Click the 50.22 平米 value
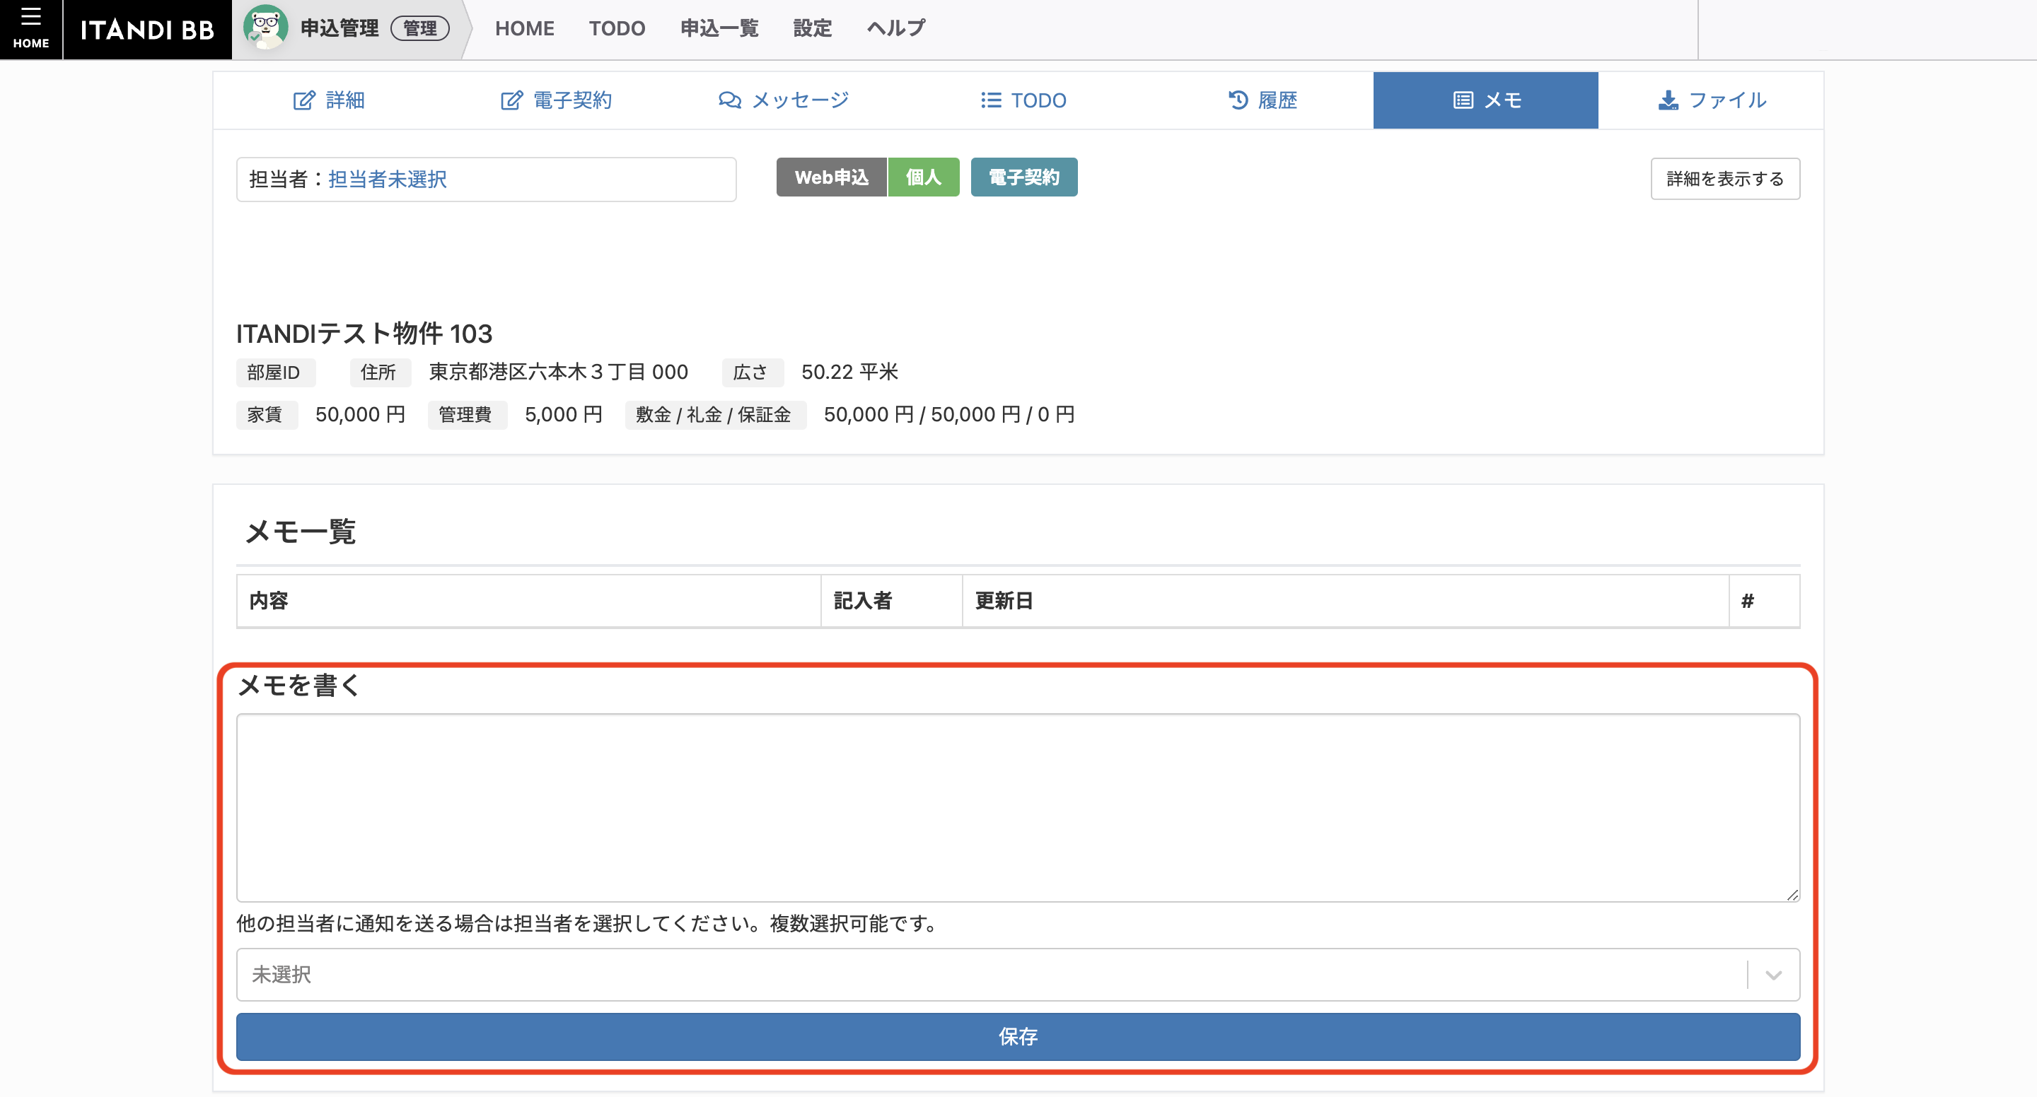This screenshot has width=2037, height=1097. 849,372
